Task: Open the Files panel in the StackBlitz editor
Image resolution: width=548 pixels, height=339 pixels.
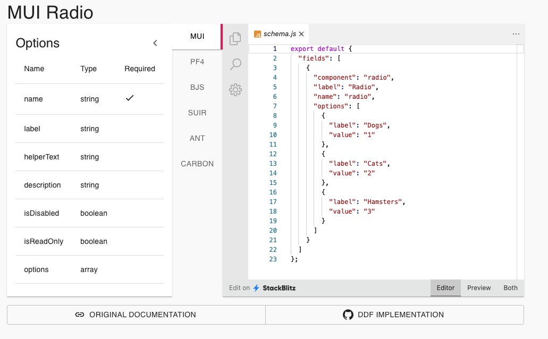Action: (235, 38)
